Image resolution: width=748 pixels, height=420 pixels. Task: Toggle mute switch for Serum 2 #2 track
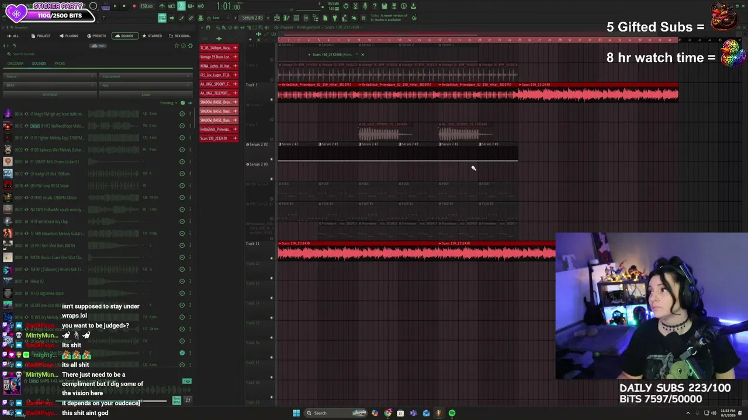(x=271, y=159)
